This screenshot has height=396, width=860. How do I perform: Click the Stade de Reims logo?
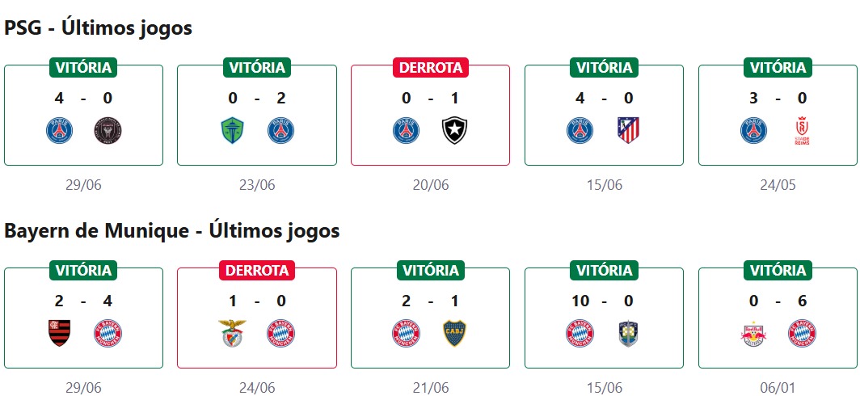click(803, 132)
